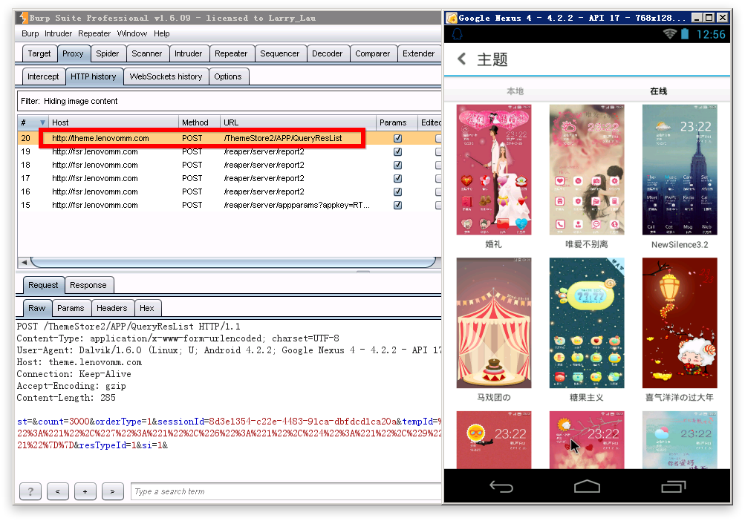Screen dimensions: 745x521
Task: Toggle Params checkbox for request 18
Action: point(397,165)
